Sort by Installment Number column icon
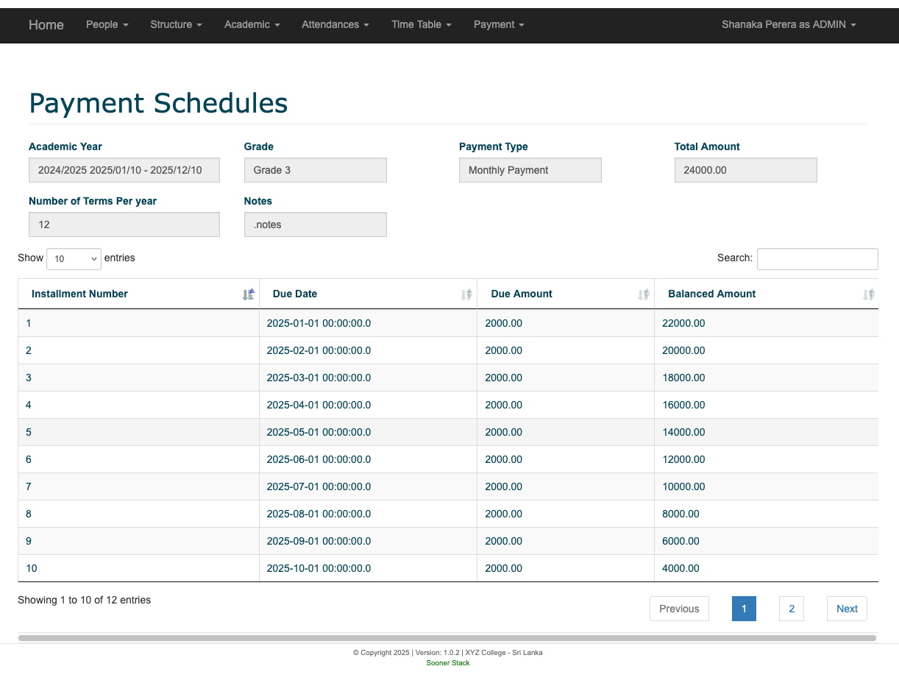The image size is (899, 683). (x=248, y=294)
